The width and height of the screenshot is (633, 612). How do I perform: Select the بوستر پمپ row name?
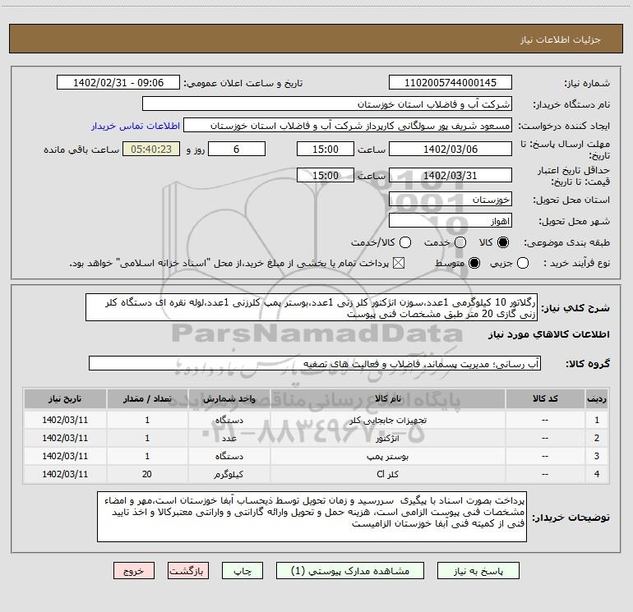pyautogui.click(x=387, y=456)
